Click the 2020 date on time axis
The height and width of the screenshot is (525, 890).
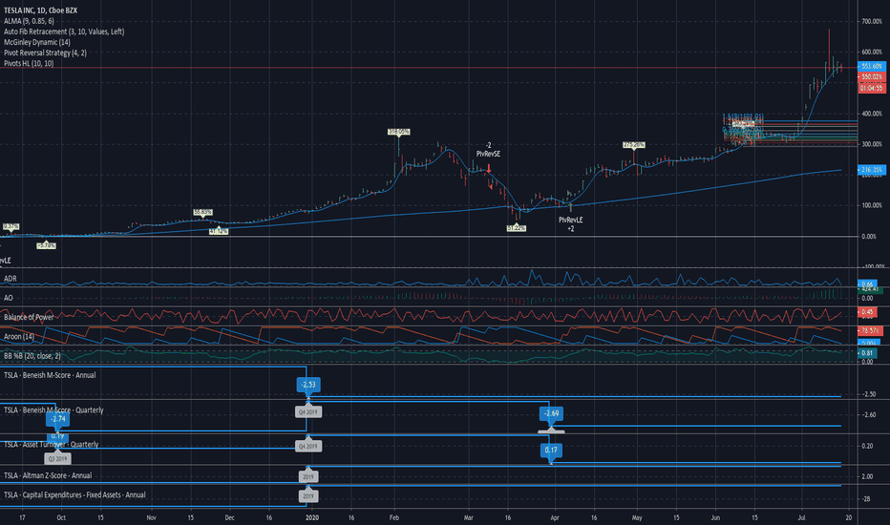pyautogui.click(x=311, y=517)
